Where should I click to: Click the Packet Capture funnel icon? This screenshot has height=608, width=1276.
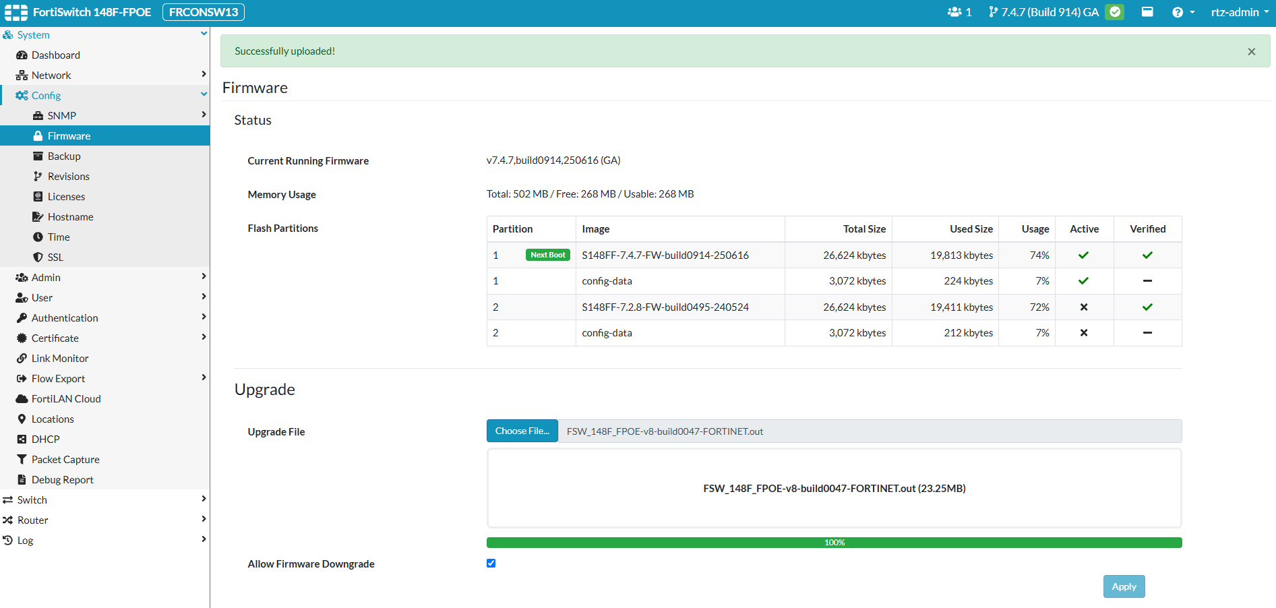pyautogui.click(x=22, y=460)
